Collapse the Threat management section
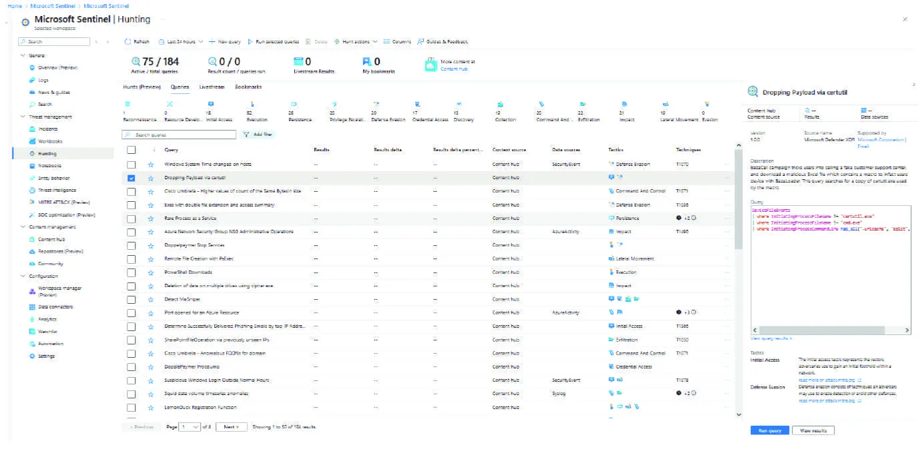The width and height of the screenshot is (919, 451). point(23,117)
